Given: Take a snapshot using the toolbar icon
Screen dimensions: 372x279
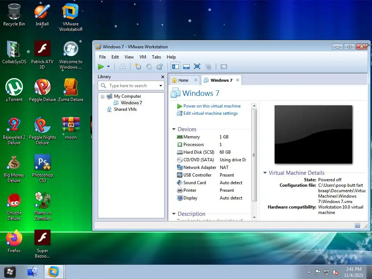Looking at the screenshot, I should point(138,67).
